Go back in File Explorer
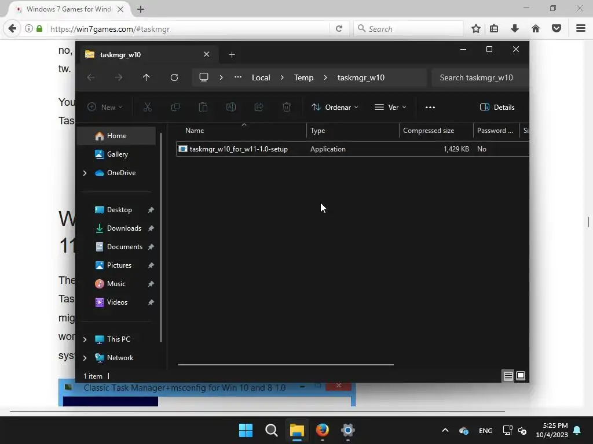 [x=91, y=77]
